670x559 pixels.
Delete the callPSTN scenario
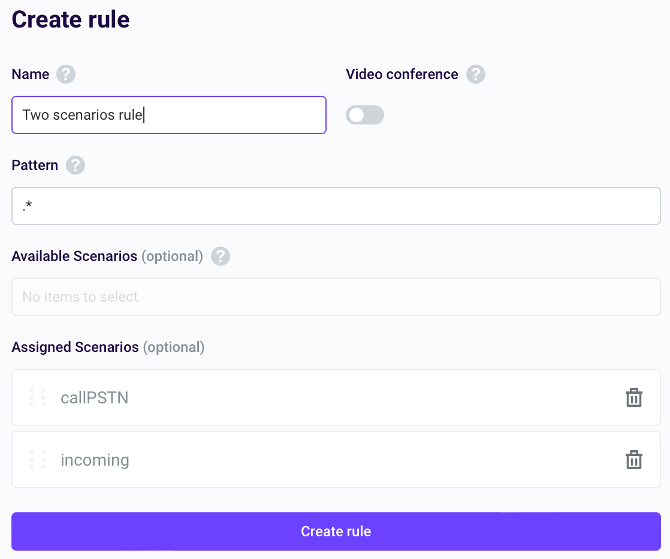coord(634,397)
